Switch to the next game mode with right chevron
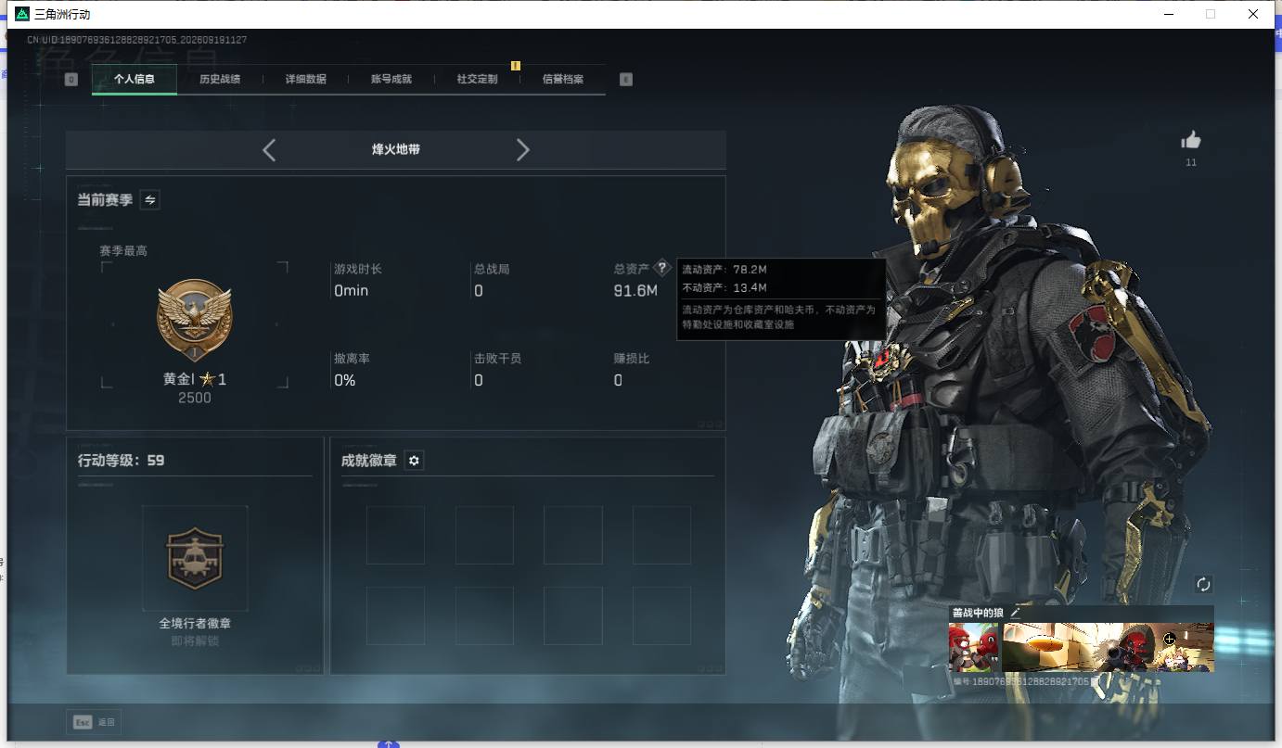The width and height of the screenshot is (1282, 748). [x=523, y=150]
